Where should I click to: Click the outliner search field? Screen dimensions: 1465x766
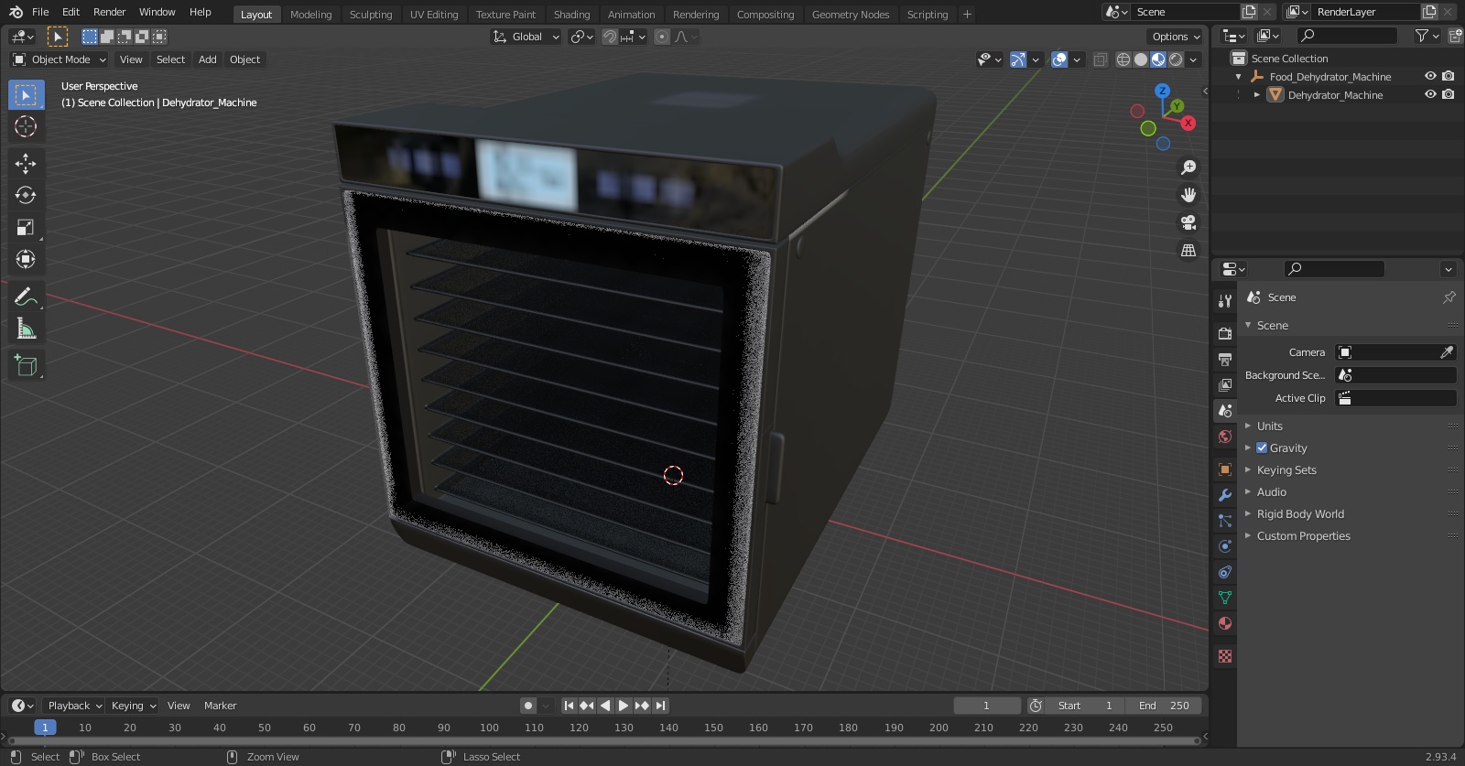pyautogui.click(x=1348, y=36)
